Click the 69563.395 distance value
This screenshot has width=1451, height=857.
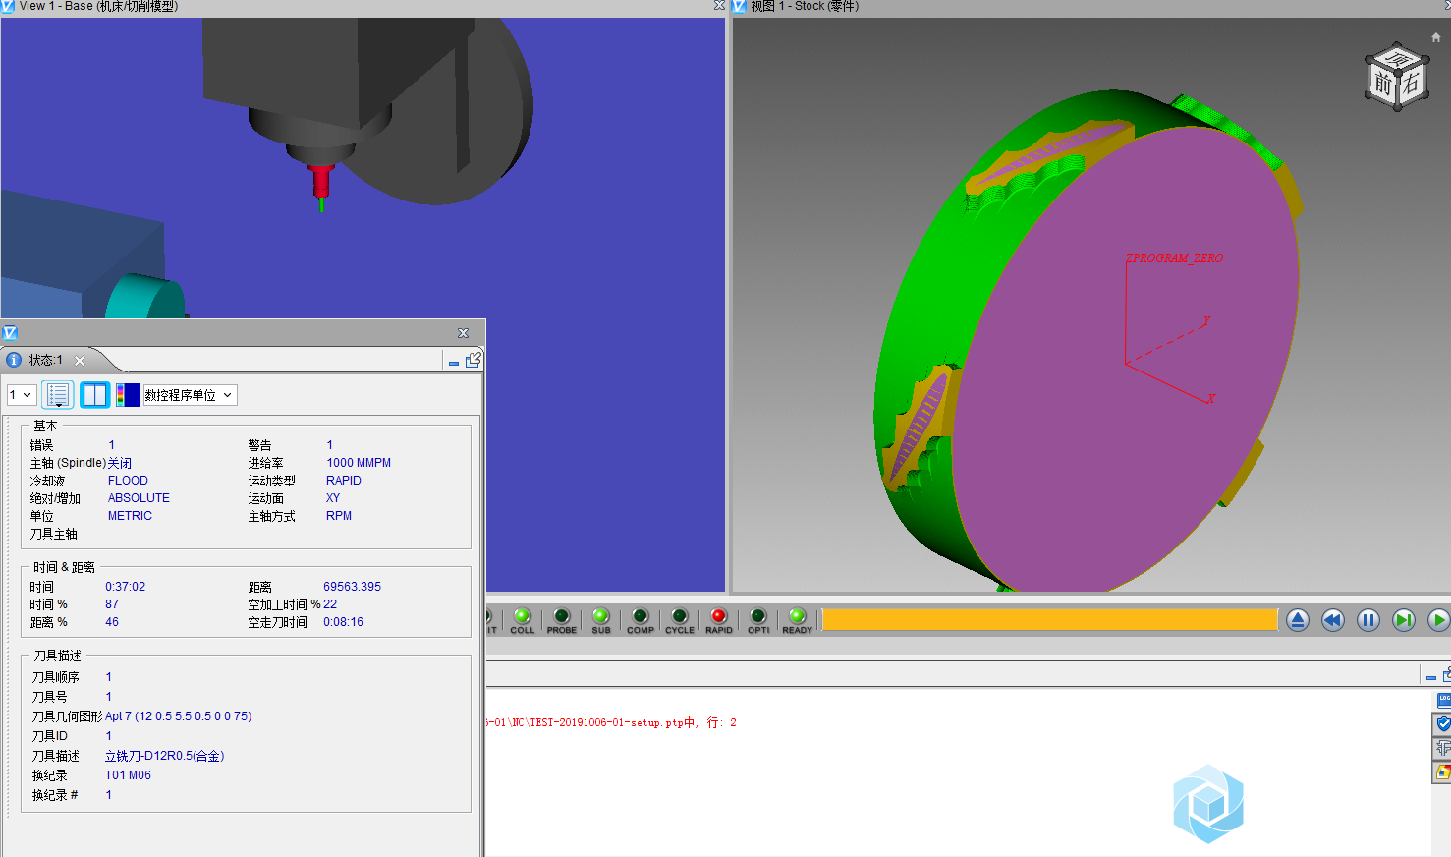tap(352, 587)
